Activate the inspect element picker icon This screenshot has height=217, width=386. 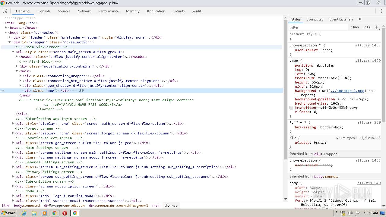click(x=5, y=11)
